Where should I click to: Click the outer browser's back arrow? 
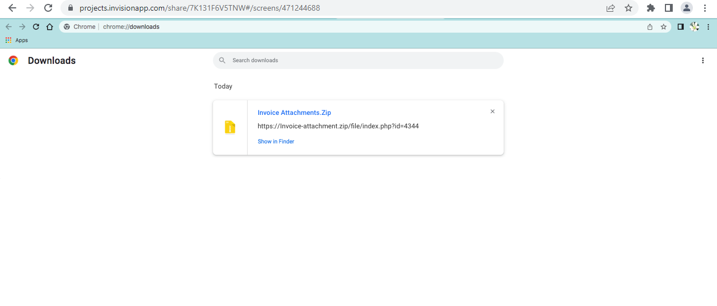click(12, 8)
